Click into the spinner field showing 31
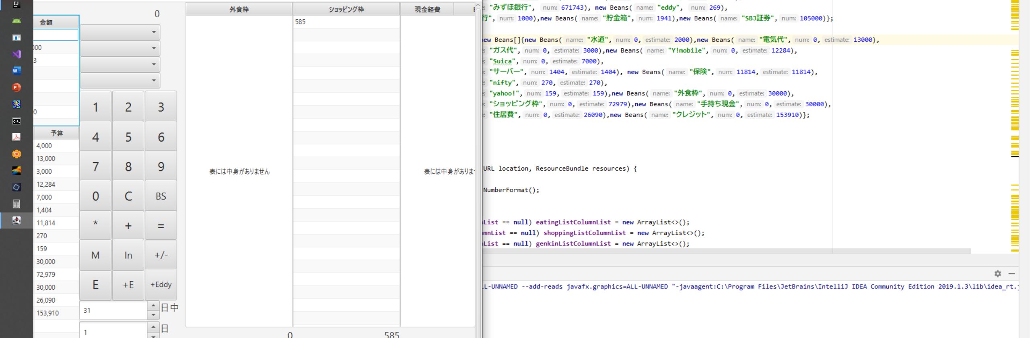1030x338 pixels. 113,310
